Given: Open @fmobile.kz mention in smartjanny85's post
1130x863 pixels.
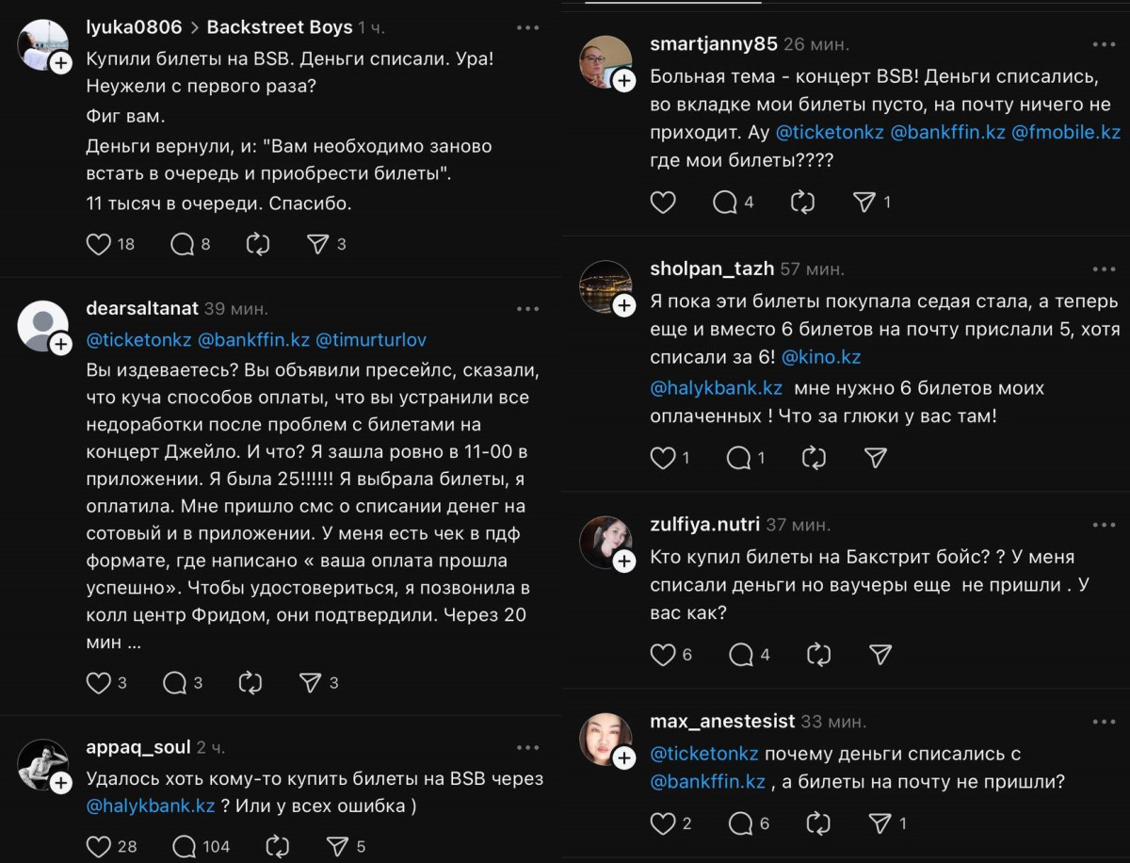Looking at the screenshot, I should click(1066, 133).
